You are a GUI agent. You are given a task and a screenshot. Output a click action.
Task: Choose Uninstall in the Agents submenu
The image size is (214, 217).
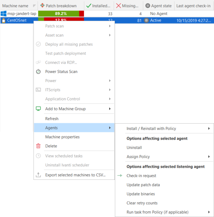tap(164, 148)
